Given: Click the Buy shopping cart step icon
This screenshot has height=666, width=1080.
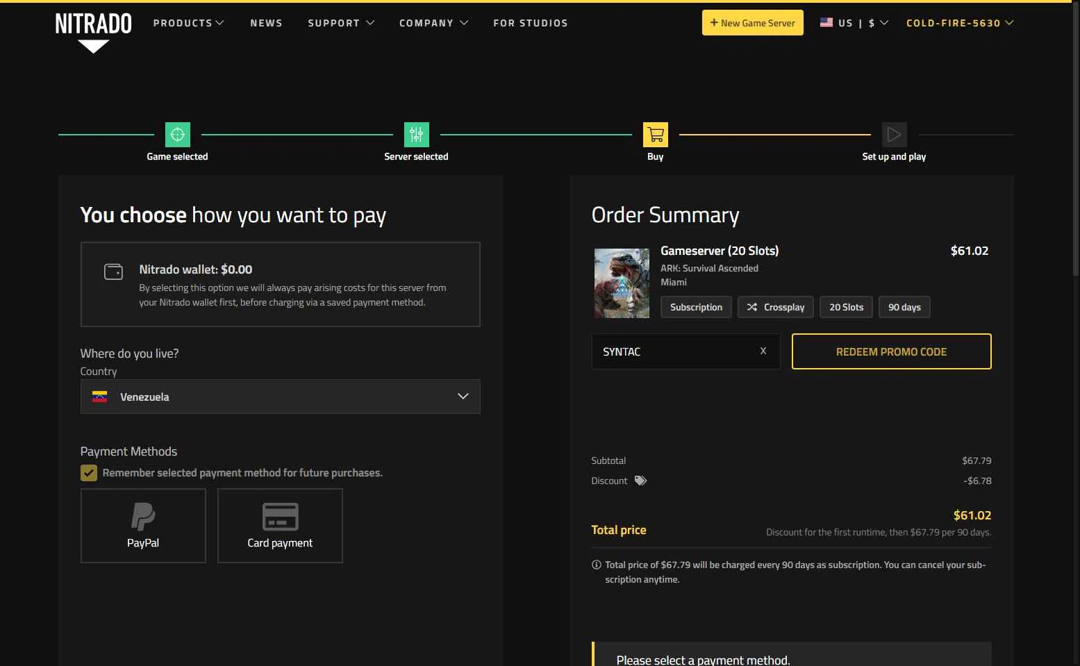Looking at the screenshot, I should [x=656, y=135].
